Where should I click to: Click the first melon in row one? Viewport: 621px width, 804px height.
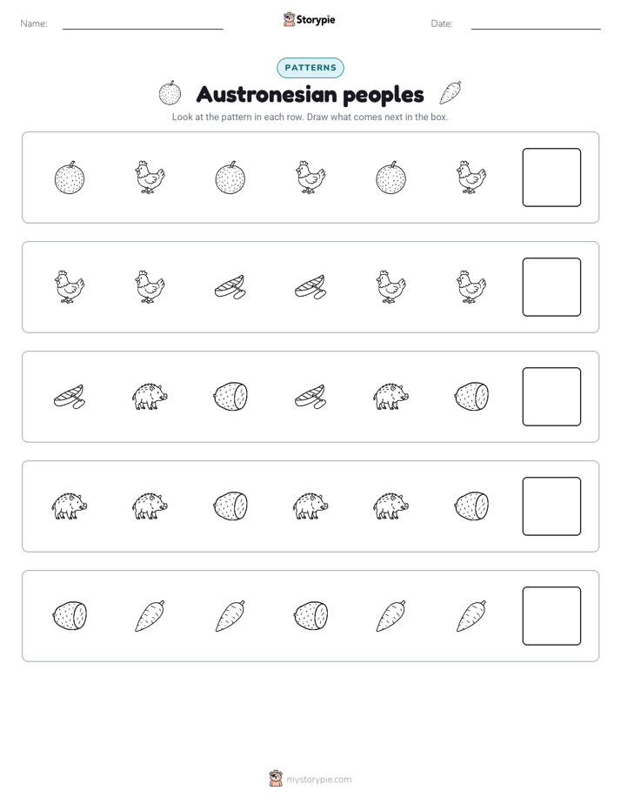(70, 178)
